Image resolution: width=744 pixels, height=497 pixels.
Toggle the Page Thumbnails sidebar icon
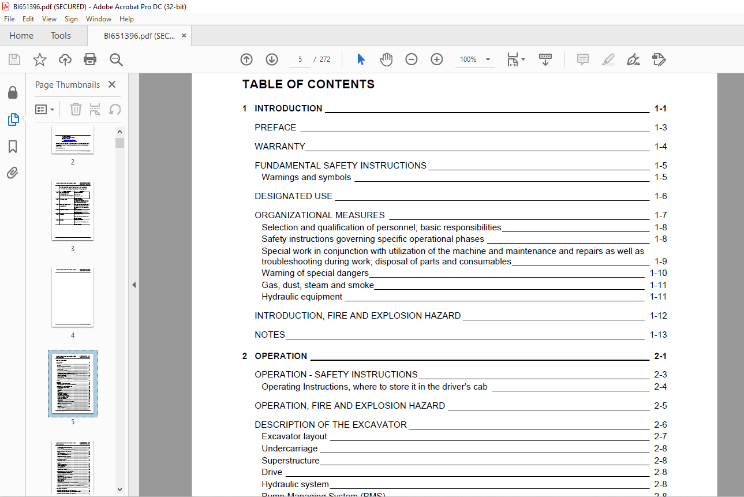point(13,119)
